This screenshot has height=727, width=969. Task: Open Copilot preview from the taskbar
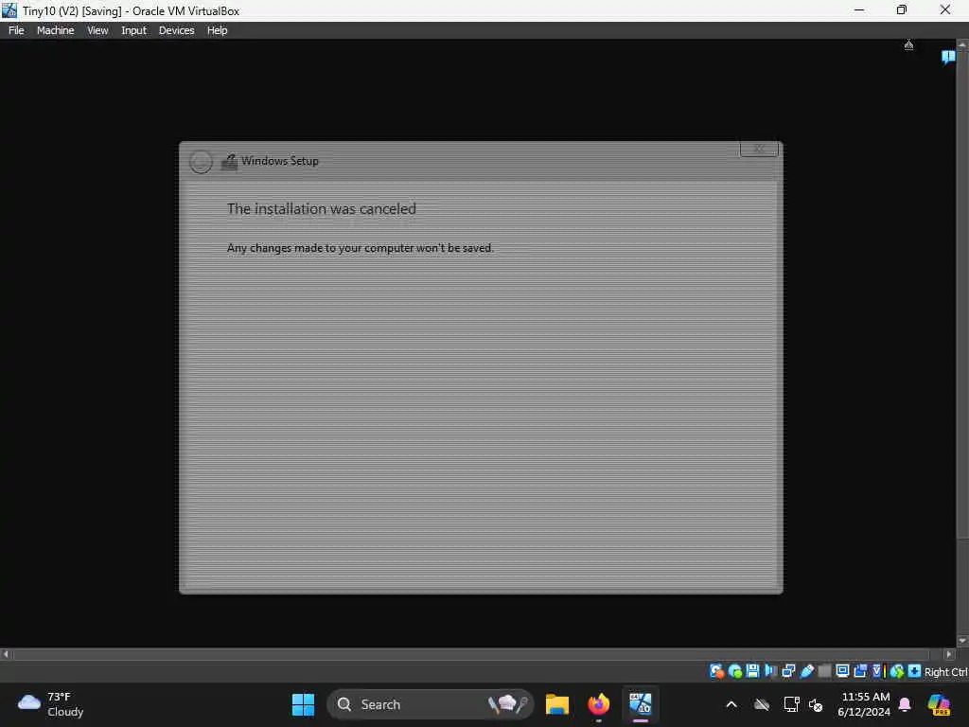click(x=938, y=704)
